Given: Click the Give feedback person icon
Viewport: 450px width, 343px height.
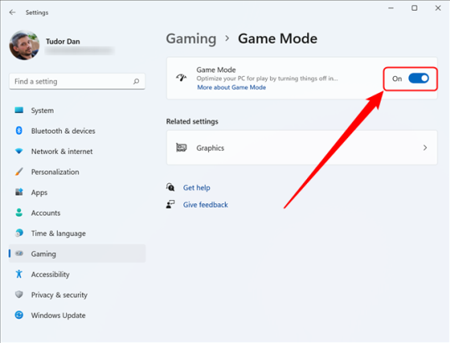Looking at the screenshot, I should (x=171, y=204).
